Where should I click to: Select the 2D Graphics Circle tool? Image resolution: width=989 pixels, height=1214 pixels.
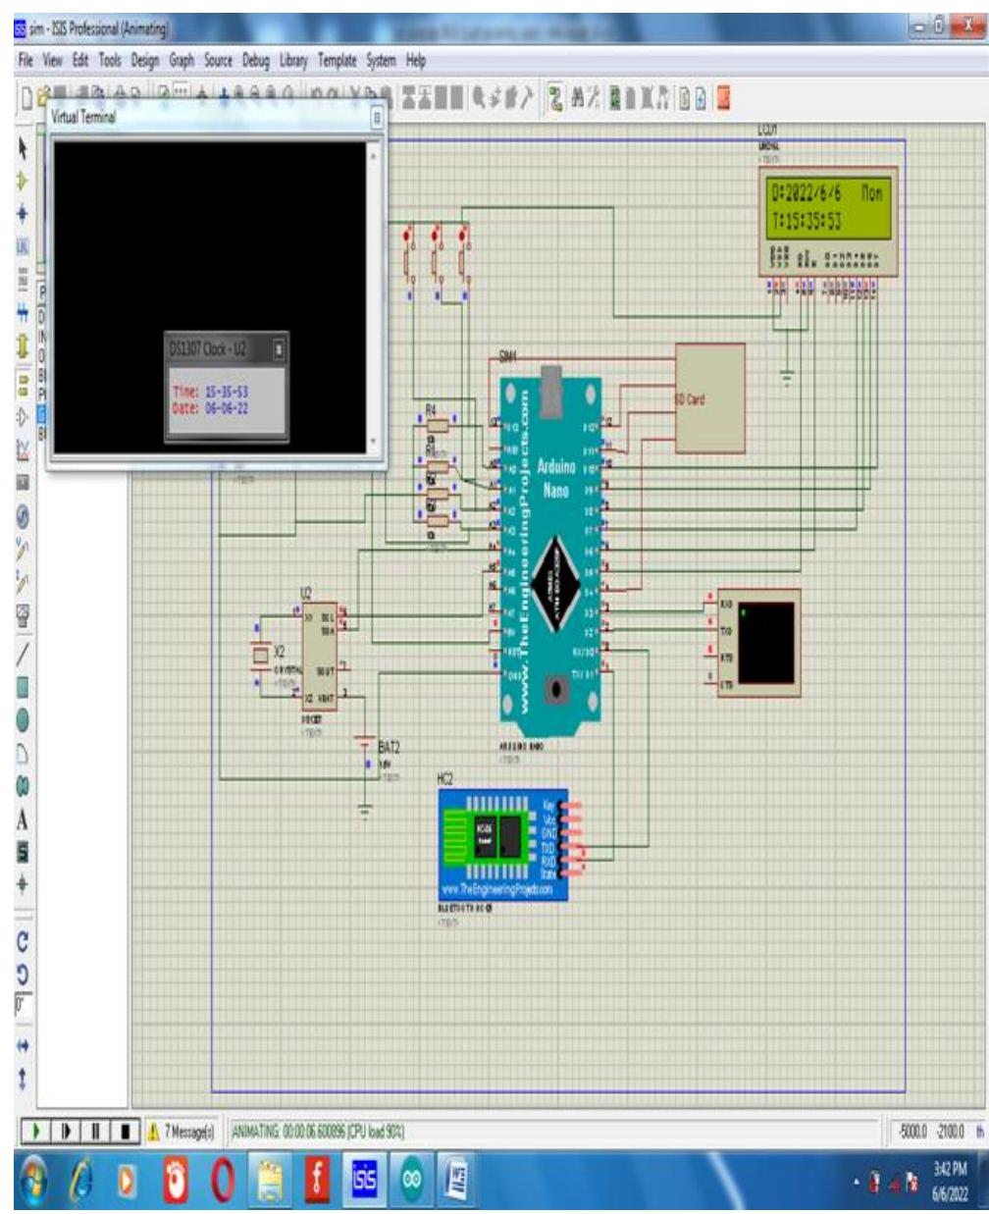pyautogui.click(x=22, y=719)
